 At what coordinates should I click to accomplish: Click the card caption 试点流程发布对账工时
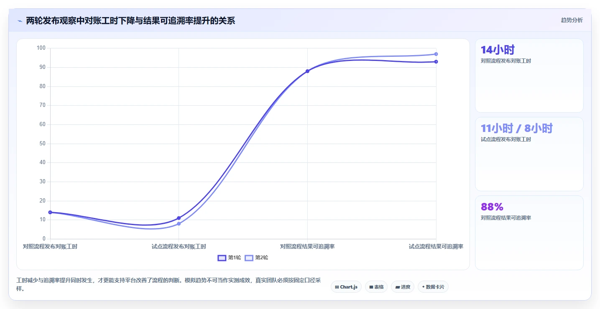click(x=506, y=139)
